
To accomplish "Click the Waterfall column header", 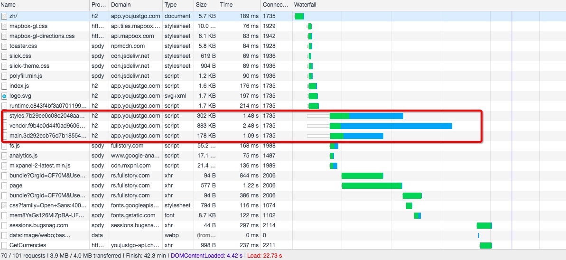I will pos(428,5).
